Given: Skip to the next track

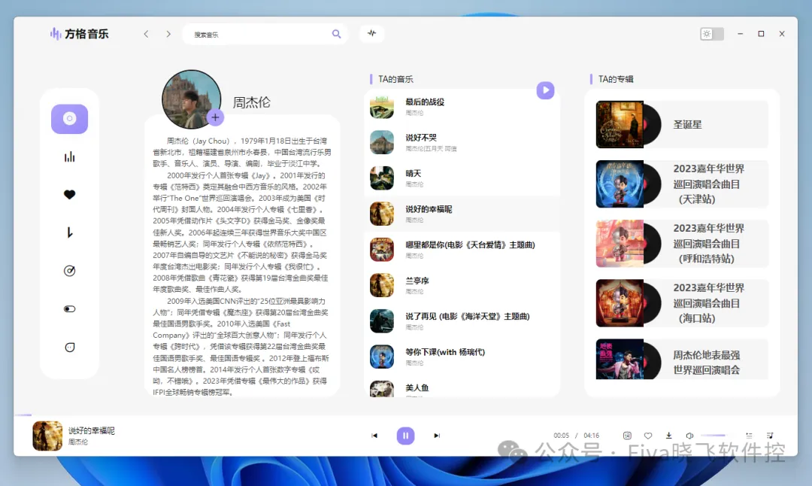Looking at the screenshot, I should click(437, 436).
